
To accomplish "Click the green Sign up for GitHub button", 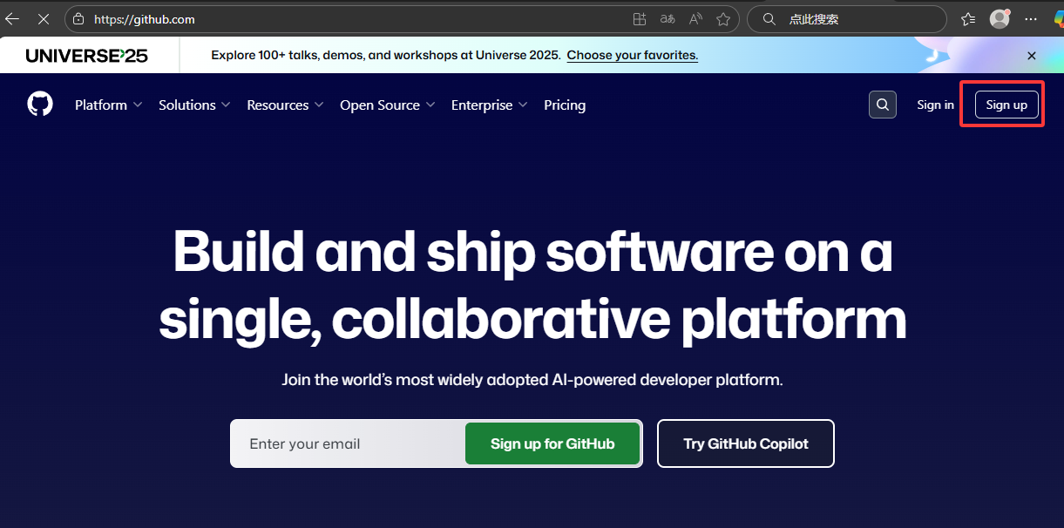I will [552, 443].
